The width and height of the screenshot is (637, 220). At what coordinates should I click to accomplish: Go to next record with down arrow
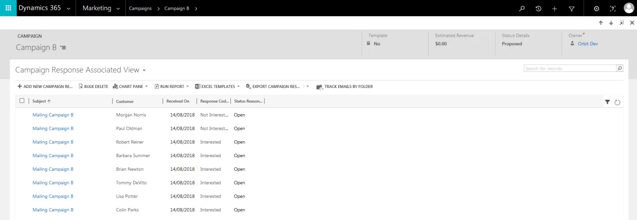(x=611, y=23)
